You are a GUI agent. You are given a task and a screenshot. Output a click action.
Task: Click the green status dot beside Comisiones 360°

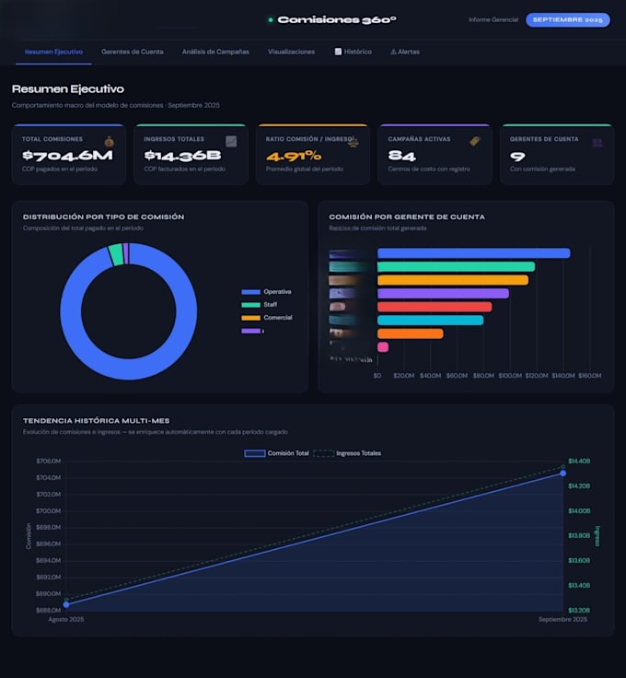pos(271,20)
